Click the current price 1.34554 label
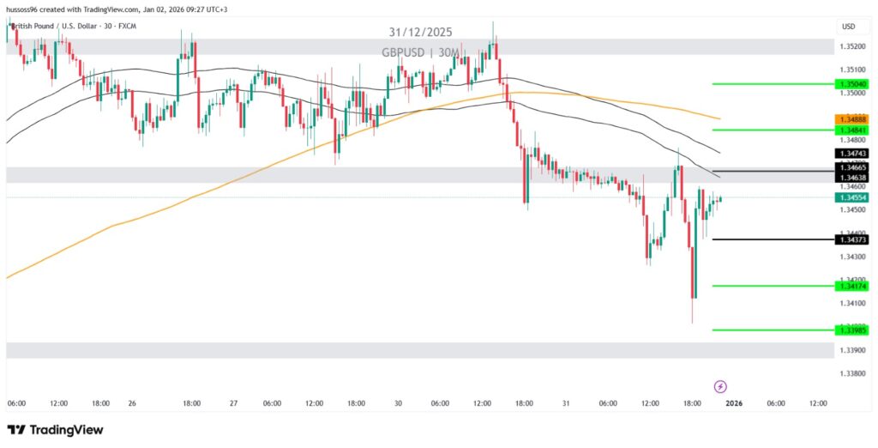Viewport: 878px width, 448px height. click(x=853, y=197)
